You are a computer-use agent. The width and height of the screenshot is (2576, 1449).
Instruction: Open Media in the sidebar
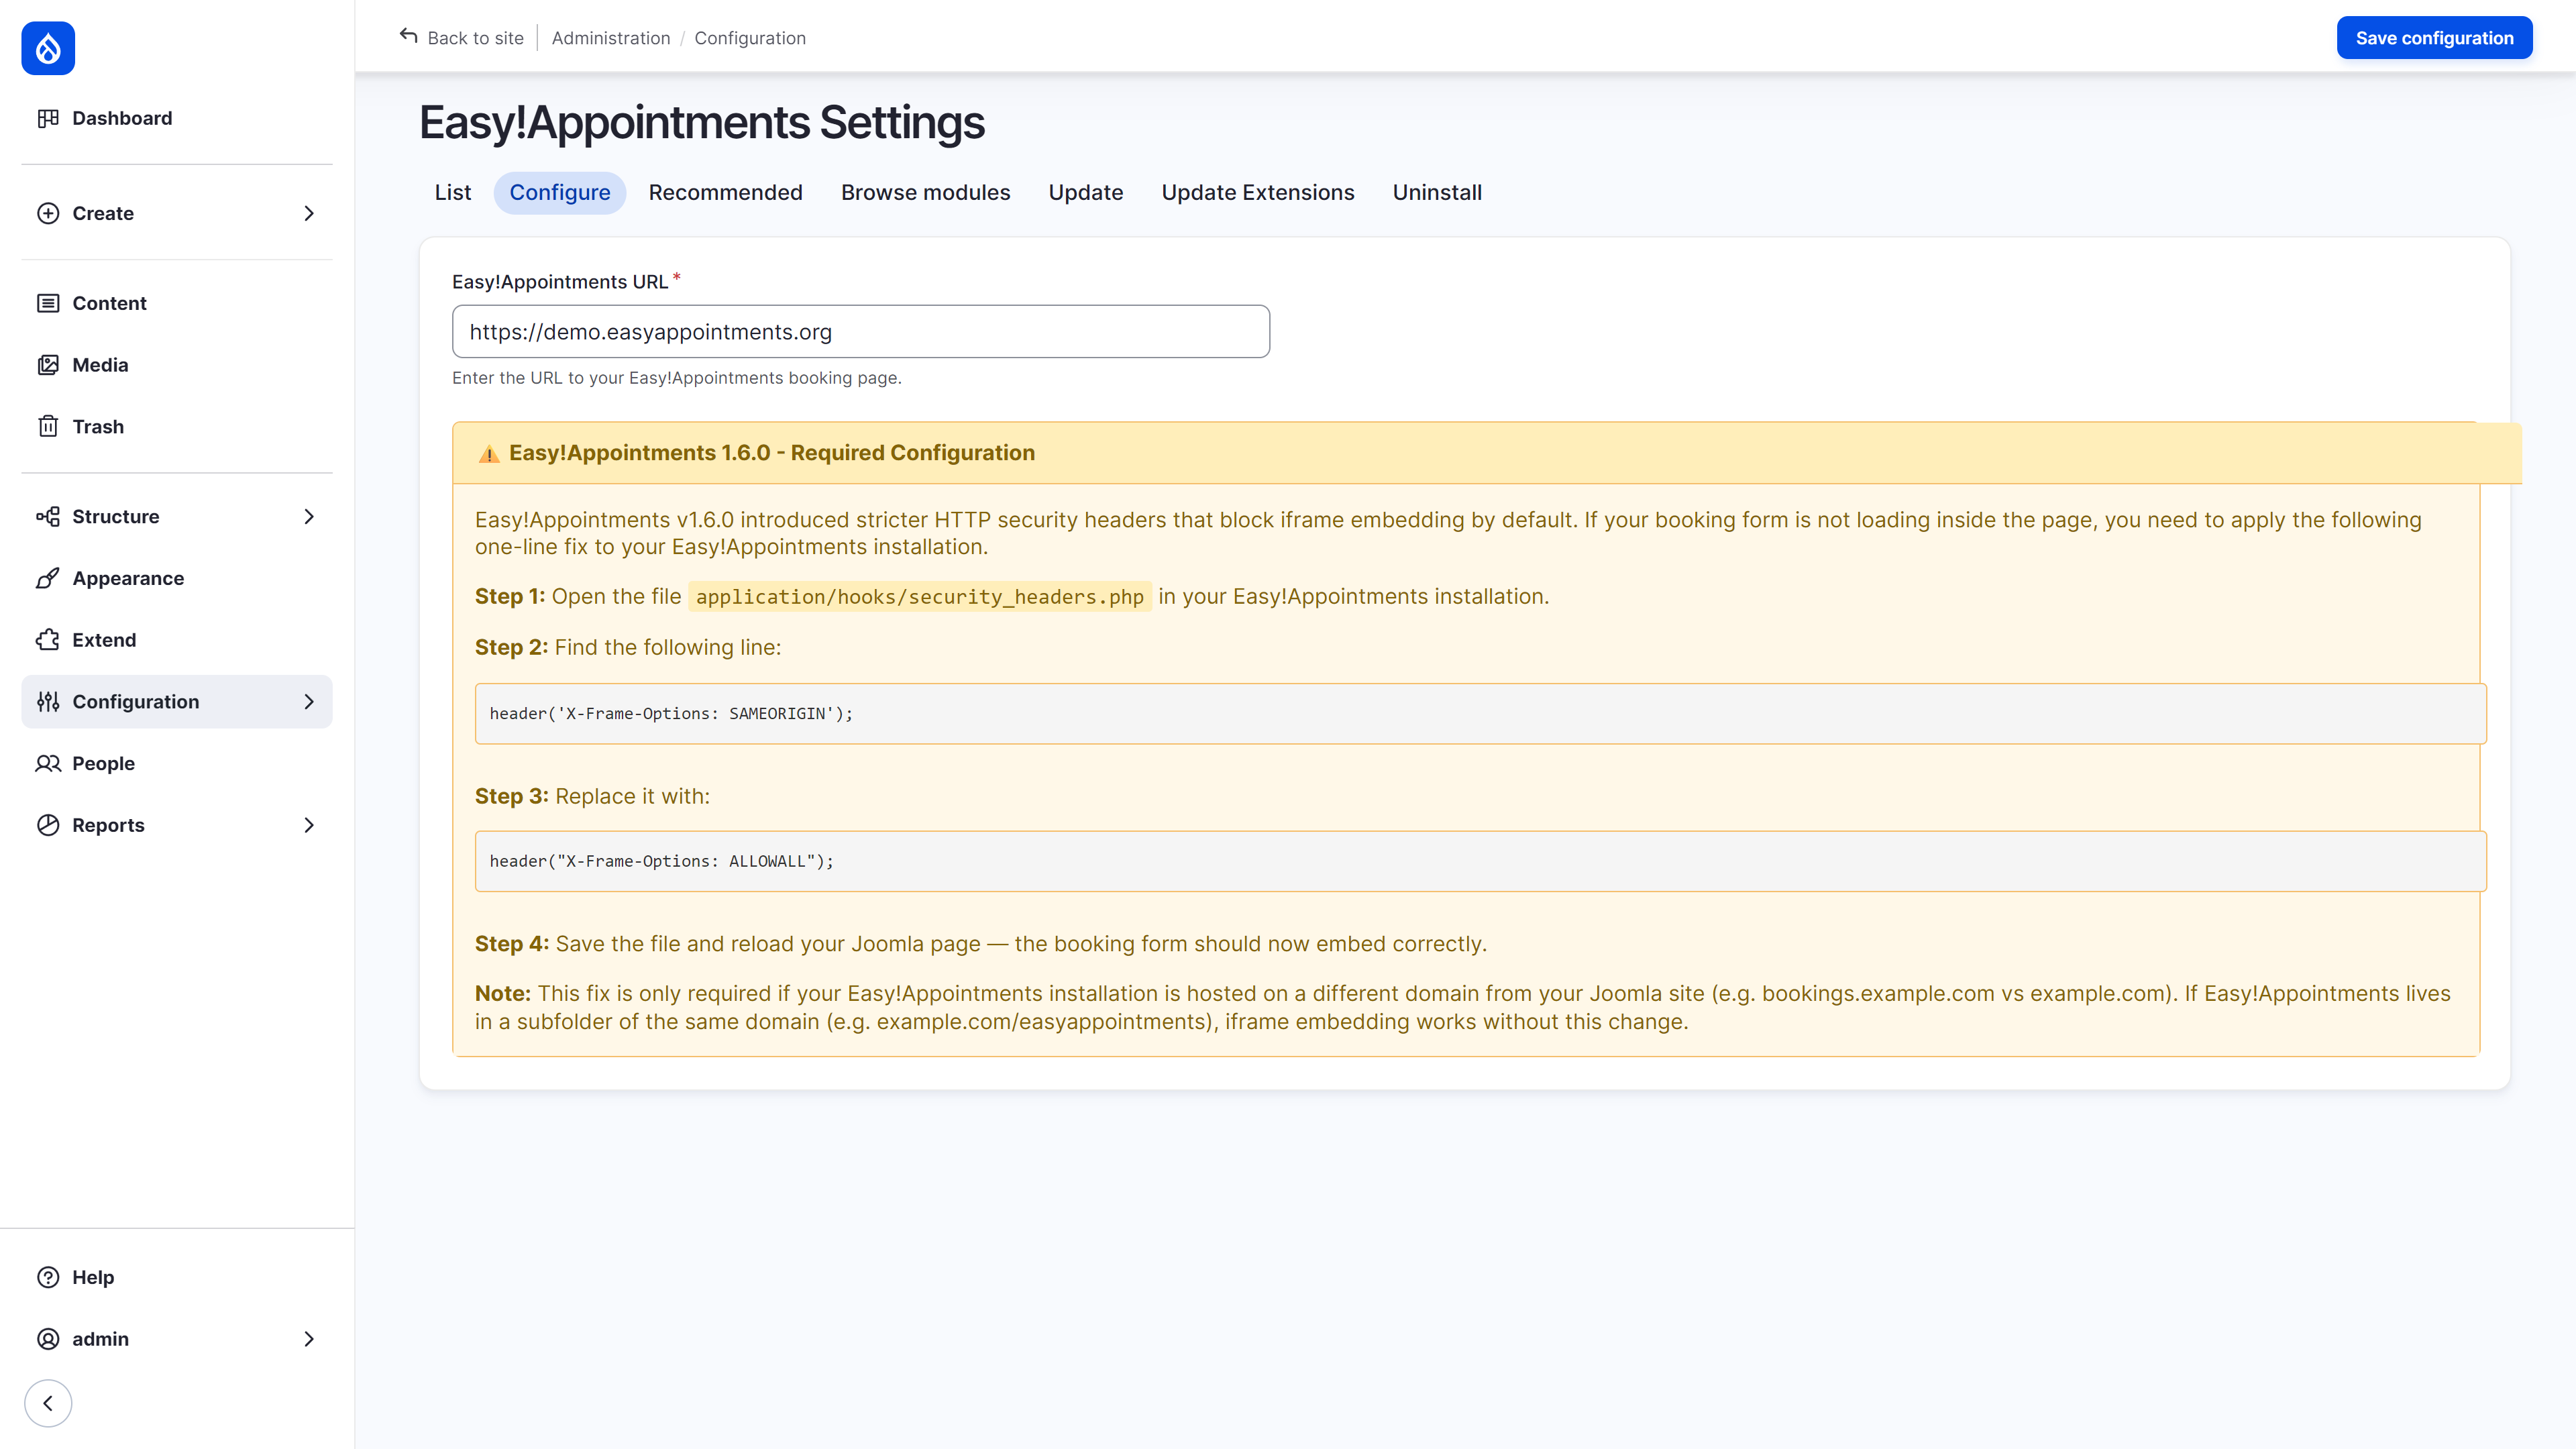pyautogui.click(x=177, y=365)
